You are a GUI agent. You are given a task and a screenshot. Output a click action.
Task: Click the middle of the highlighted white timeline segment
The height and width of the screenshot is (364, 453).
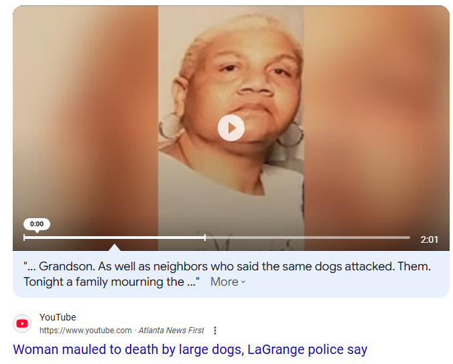click(x=115, y=238)
